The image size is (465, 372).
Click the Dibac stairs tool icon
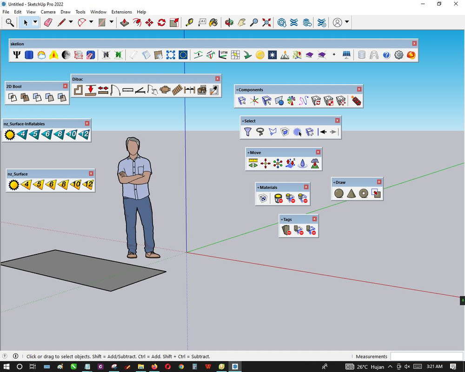[177, 90]
